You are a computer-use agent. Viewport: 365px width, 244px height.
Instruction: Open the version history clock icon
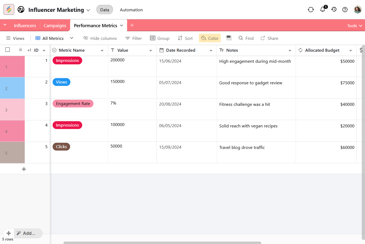point(334,9)
